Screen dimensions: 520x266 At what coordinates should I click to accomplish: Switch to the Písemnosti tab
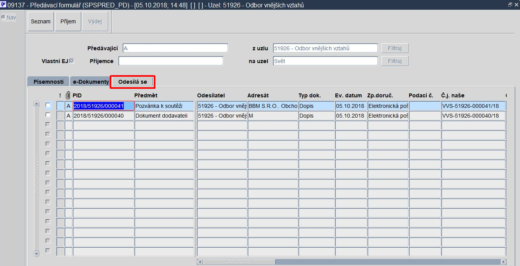click(x=48, y=82)
